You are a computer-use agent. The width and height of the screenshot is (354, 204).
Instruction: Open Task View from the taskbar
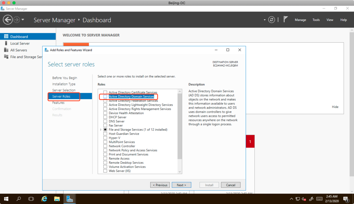[31, 199]
